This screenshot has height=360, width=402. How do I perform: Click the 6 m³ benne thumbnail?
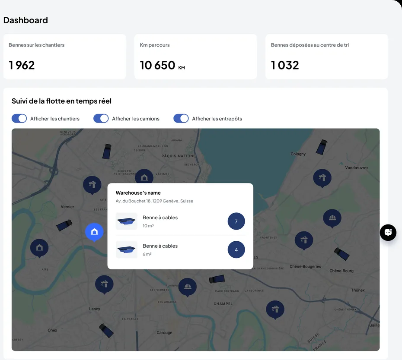click(x=126, y=249)
